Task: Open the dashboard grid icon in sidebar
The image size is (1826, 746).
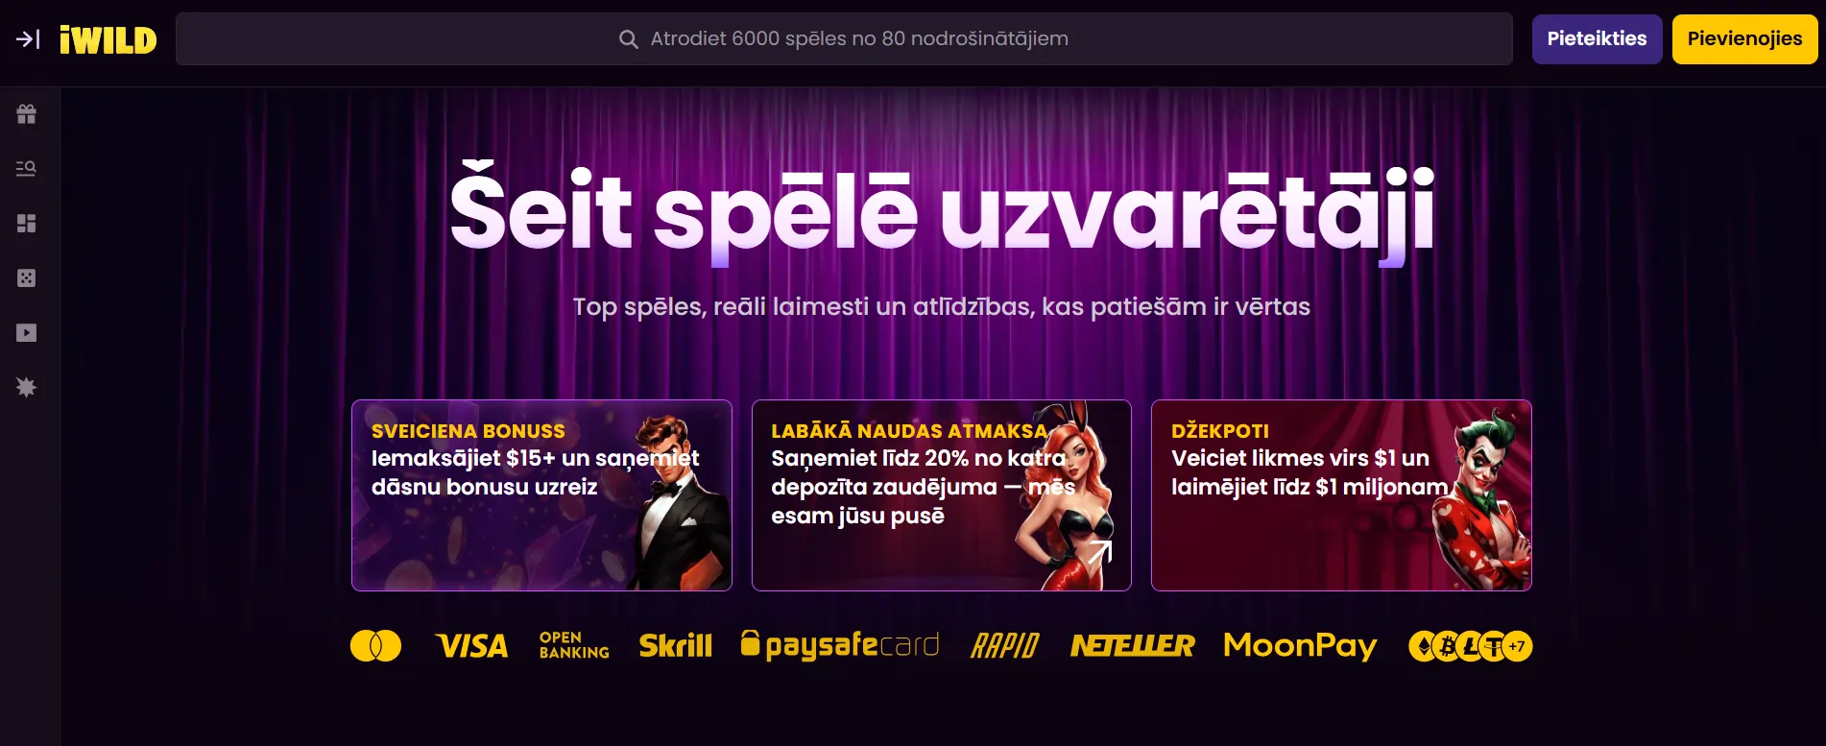Action: tap(27, 224)
